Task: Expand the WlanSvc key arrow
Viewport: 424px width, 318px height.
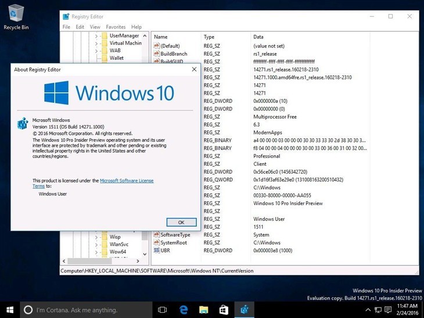Action: click(96, 244)
